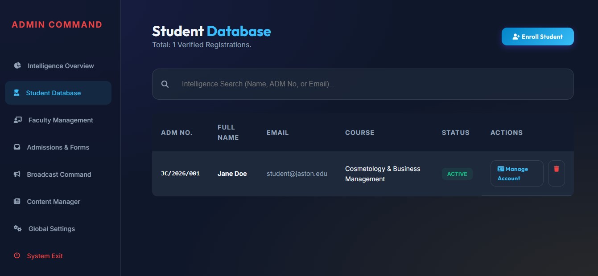Viewport: 598px width, 276px height.
Task: Click the gears icon for Global Settings
Action: coord(18,228)
